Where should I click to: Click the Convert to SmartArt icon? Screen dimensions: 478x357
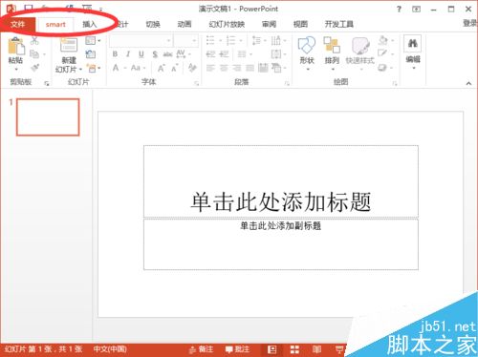coord(276,68)
